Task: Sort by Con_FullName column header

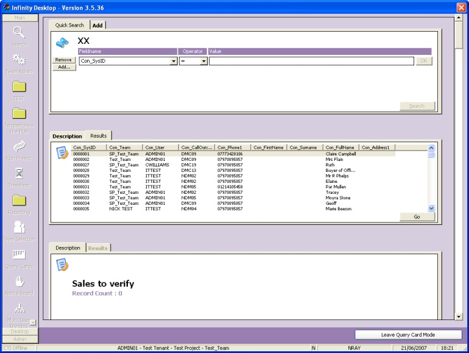Action: click(x=341, y=148)
